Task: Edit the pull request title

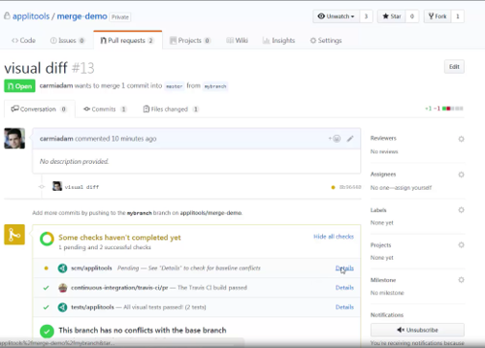Action: [454, 67]
